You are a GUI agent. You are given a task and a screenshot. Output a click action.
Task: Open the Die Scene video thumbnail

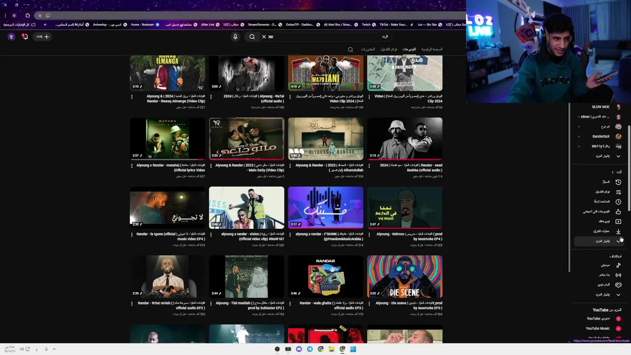(405, 277)
